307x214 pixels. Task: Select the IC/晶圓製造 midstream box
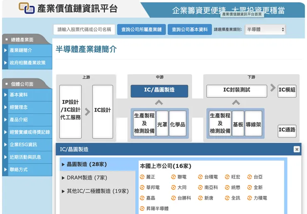(x=159, y=91)
